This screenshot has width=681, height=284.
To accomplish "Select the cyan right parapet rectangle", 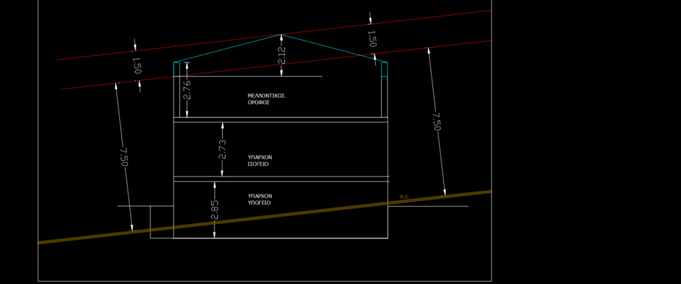I will tap(384, 69).
